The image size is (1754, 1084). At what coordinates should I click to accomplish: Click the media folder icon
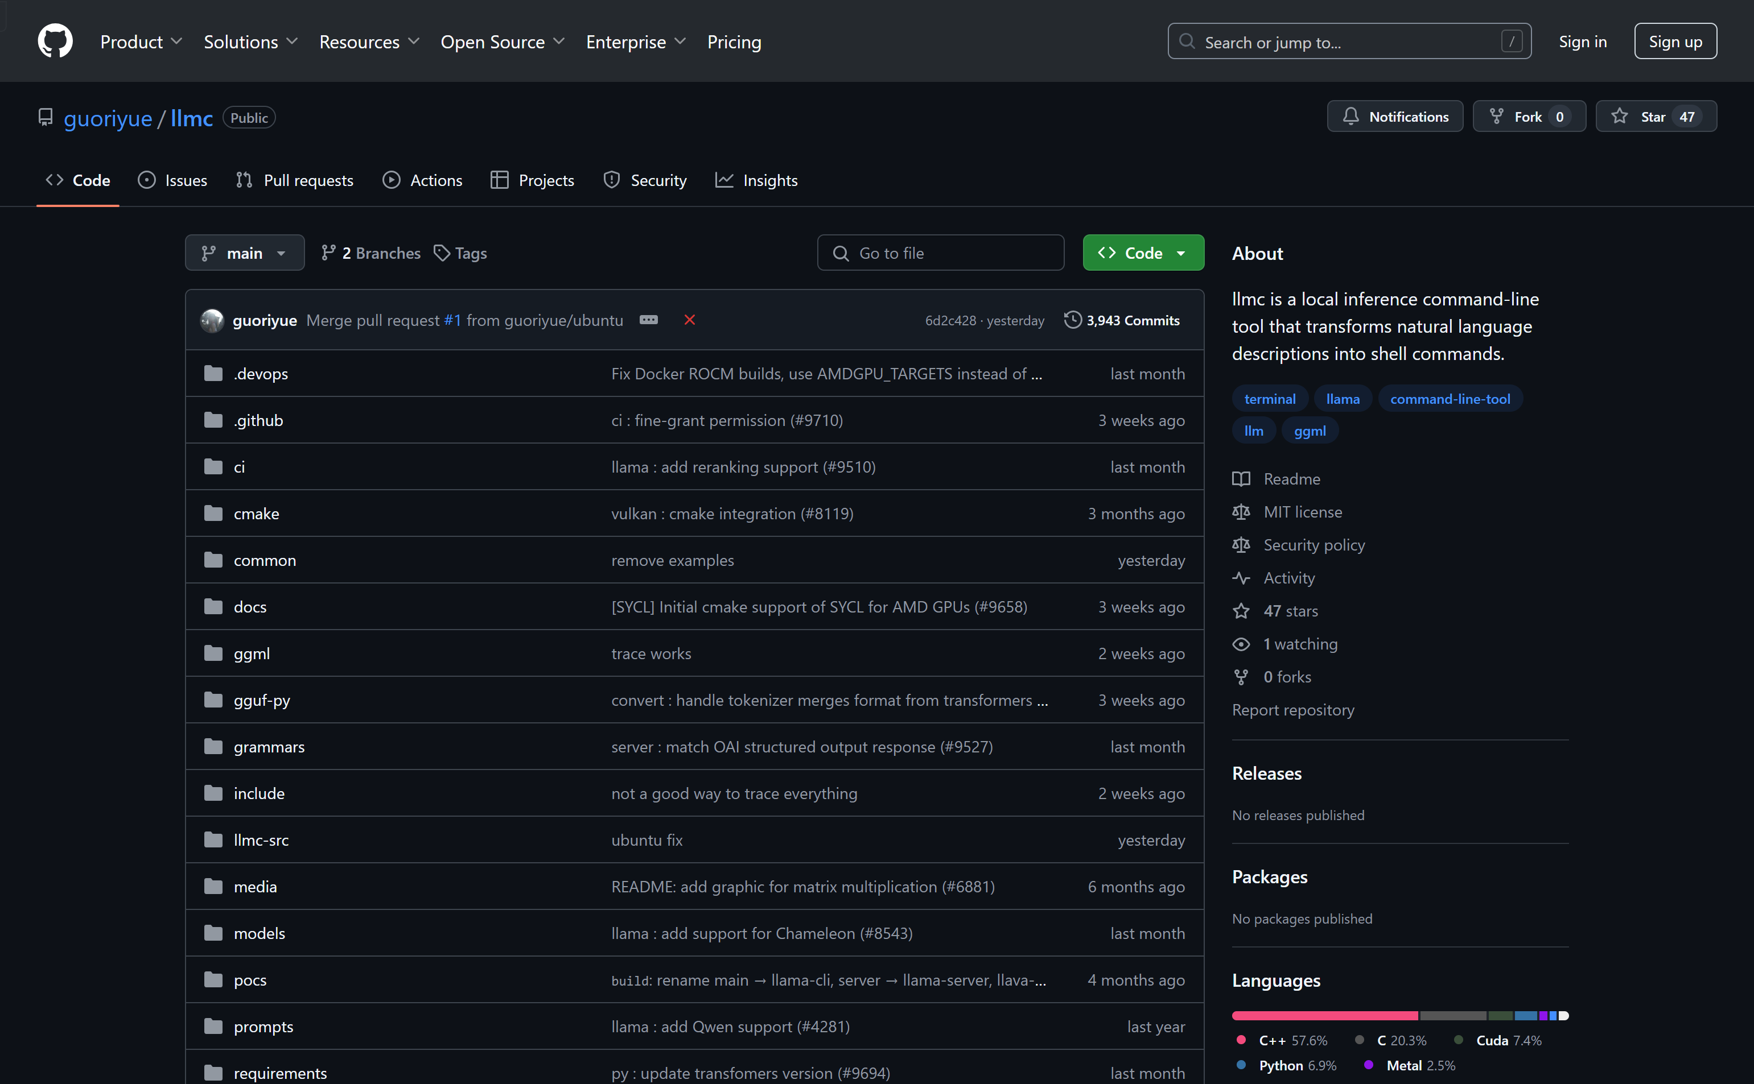pos(213,886)
